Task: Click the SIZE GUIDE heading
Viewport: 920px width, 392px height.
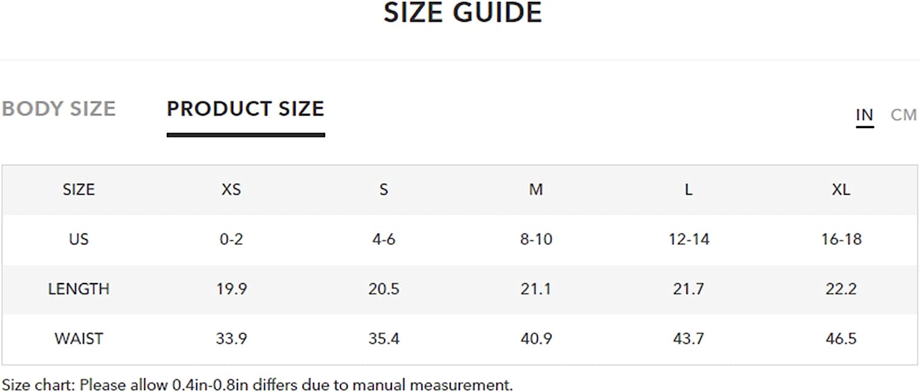Action: [463, 12]
